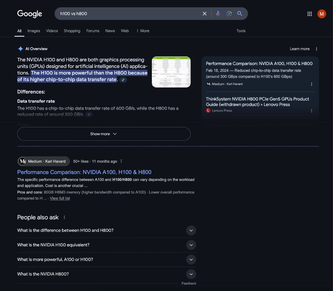Clear the search box with the X icon
This screenshot has height=291, width=333.
pyautogui.click(x=204, y=14)
